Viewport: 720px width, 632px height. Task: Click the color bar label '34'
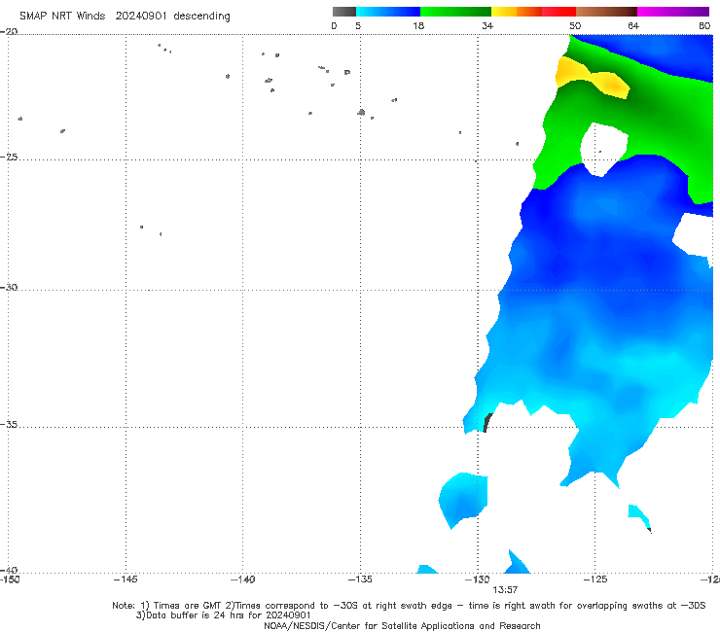(487, 26)
